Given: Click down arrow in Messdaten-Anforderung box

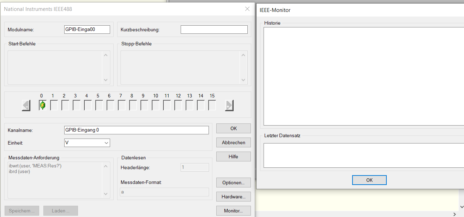Looking at the screenshot, I should (x=106, y=194).
